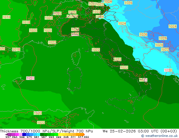Screen dimensions: 179x138
Task: Click the weatheronline.co.uk copyright link
Action: [160, 136]
